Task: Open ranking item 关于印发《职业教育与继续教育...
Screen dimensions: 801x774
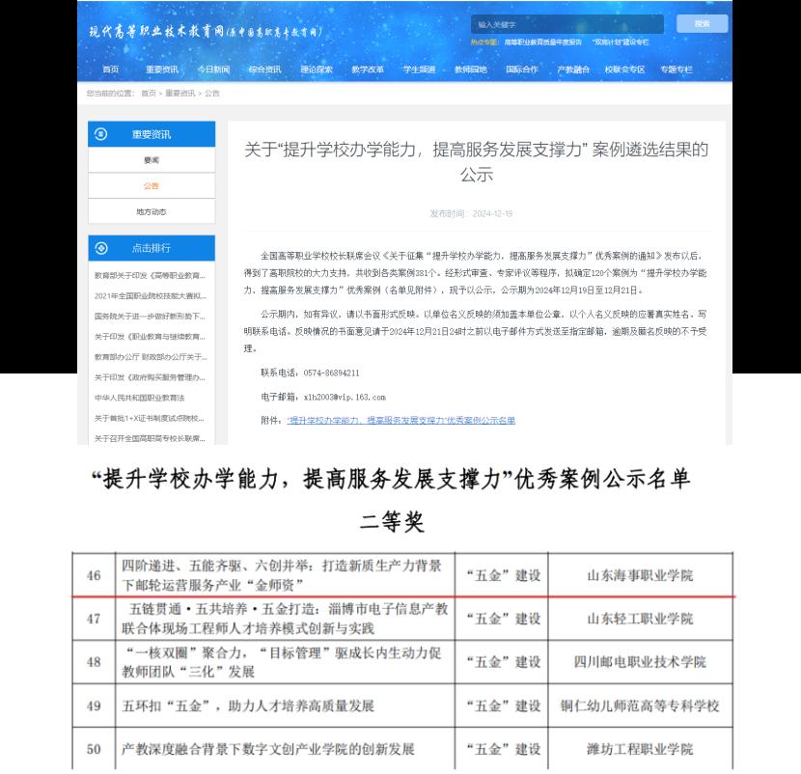Action: [x=150, y=337]
